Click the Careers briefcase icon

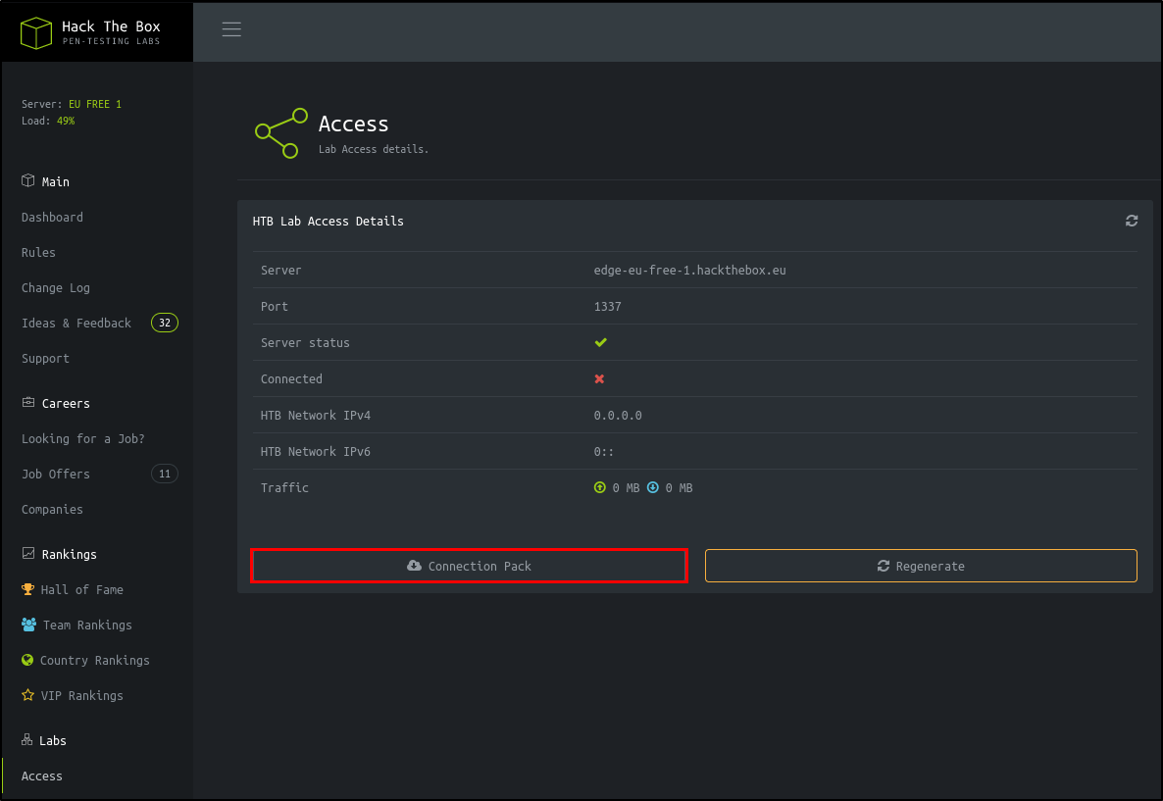tap(28, 402)
